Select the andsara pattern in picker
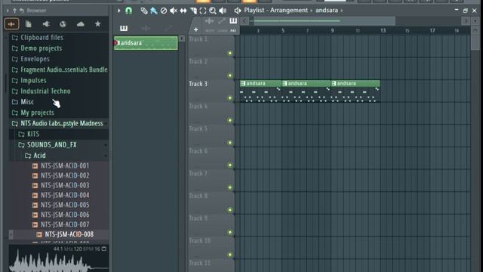Screen dimensions: 483x272 tap(146, 43)
